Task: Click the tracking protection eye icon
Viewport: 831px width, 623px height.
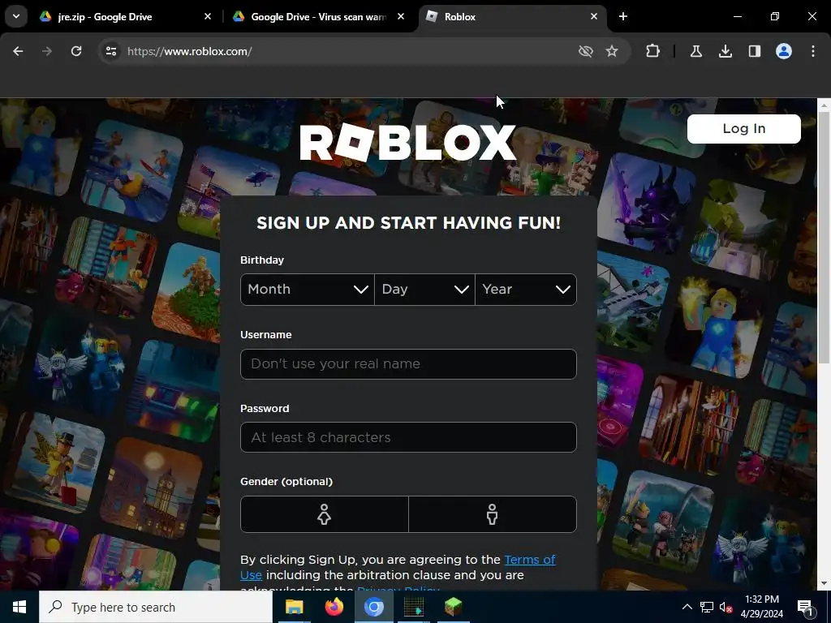Action: coord(586,51)
